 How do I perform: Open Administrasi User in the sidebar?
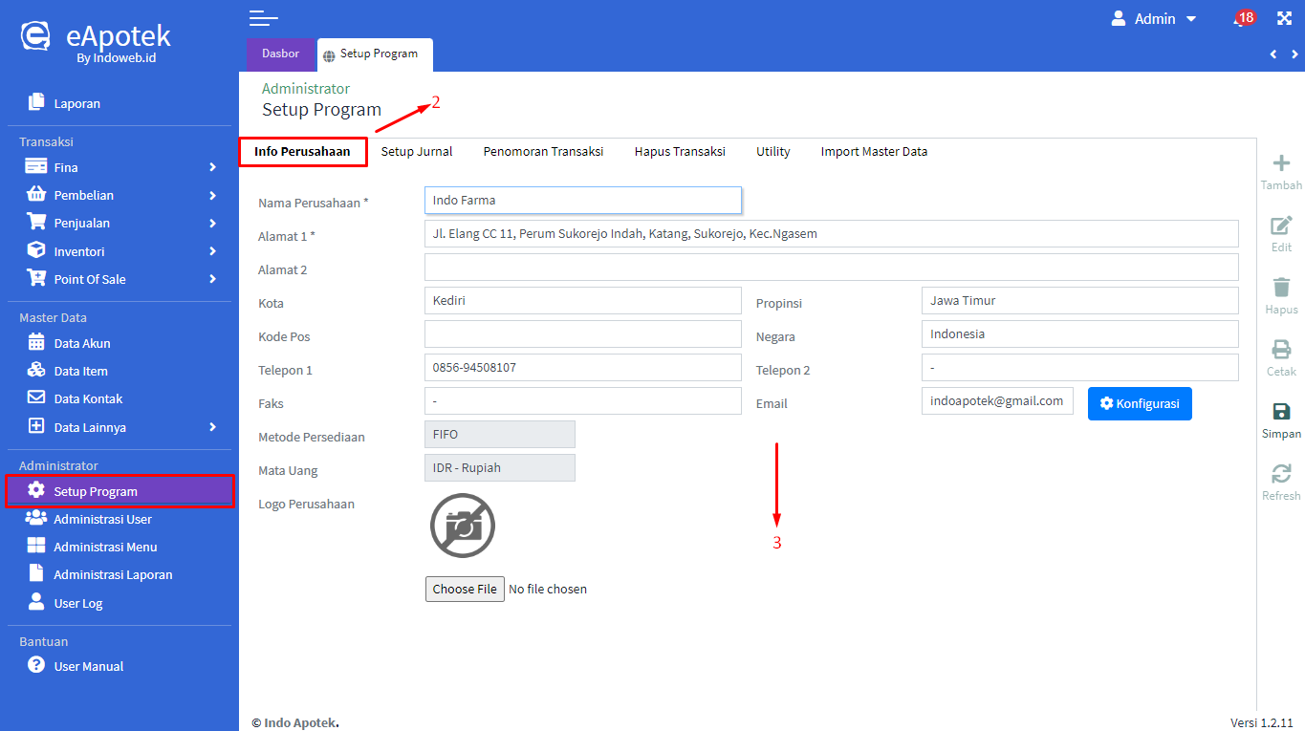click(x=102, y=519)
